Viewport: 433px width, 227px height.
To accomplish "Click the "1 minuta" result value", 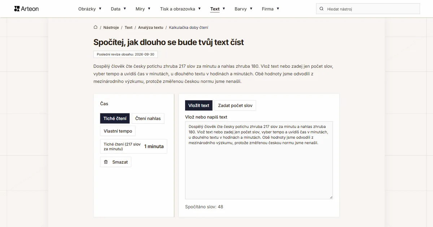I will point(154,146).
